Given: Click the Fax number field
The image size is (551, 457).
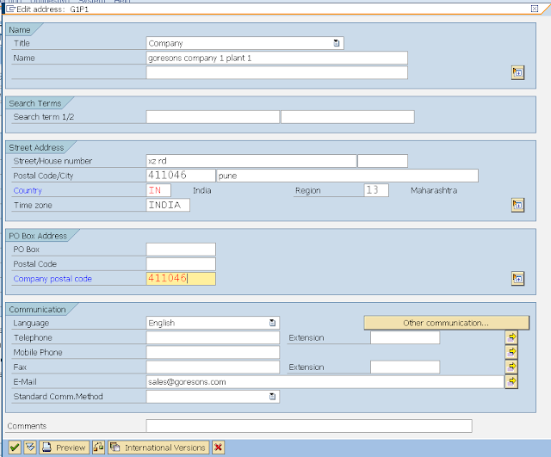Looking at the screenshot, I should [213, 367].
